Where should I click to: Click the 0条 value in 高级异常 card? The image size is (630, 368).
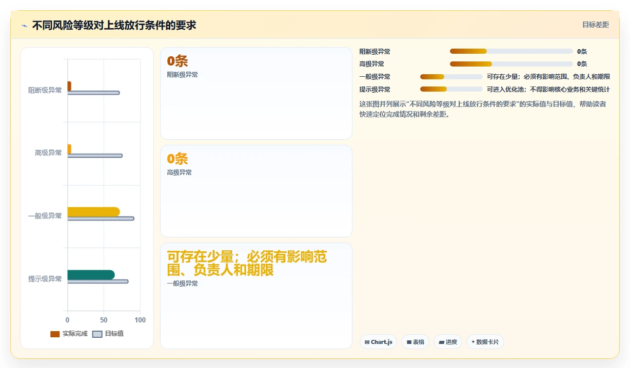coord(178,159)
